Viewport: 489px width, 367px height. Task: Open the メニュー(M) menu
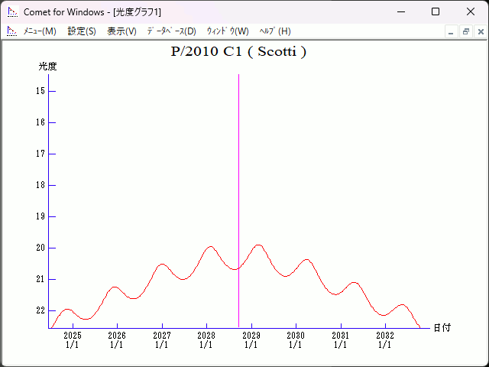tap(39, 31)
